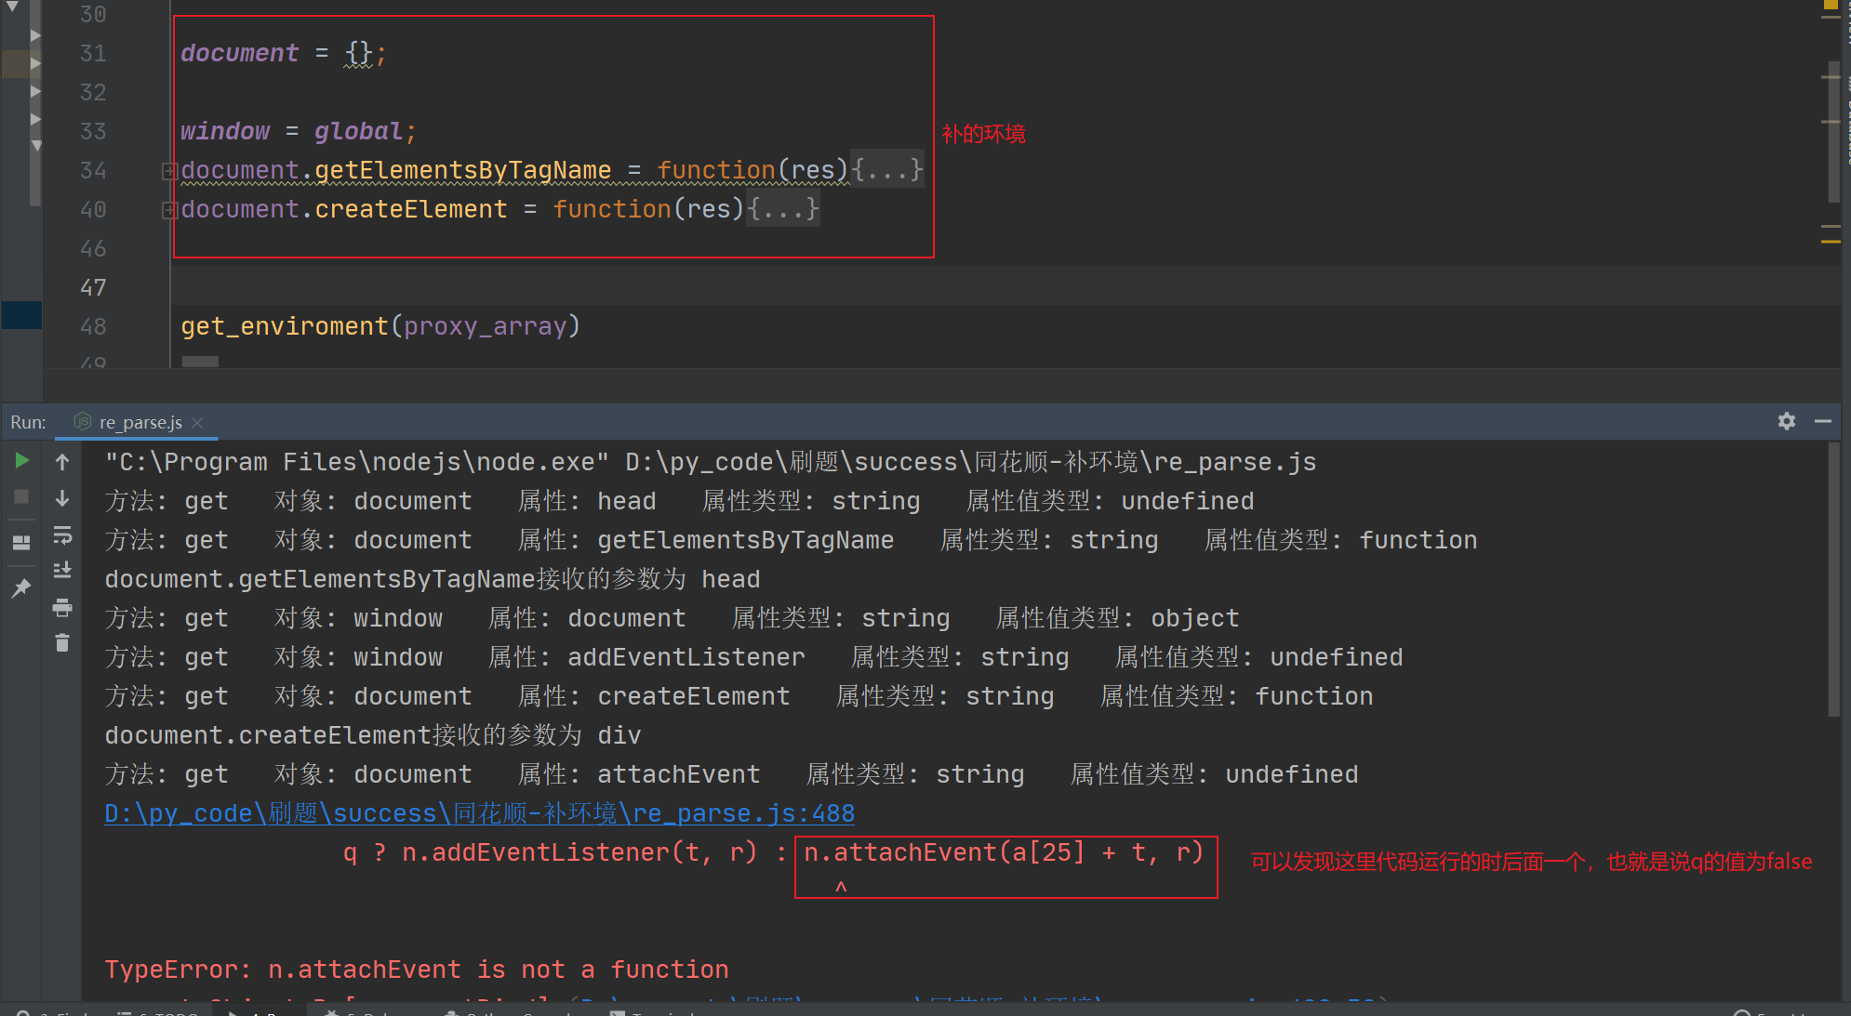Toggle soft-wrap in console output
The image size is (1851, 1016).
tap(62, 535)
